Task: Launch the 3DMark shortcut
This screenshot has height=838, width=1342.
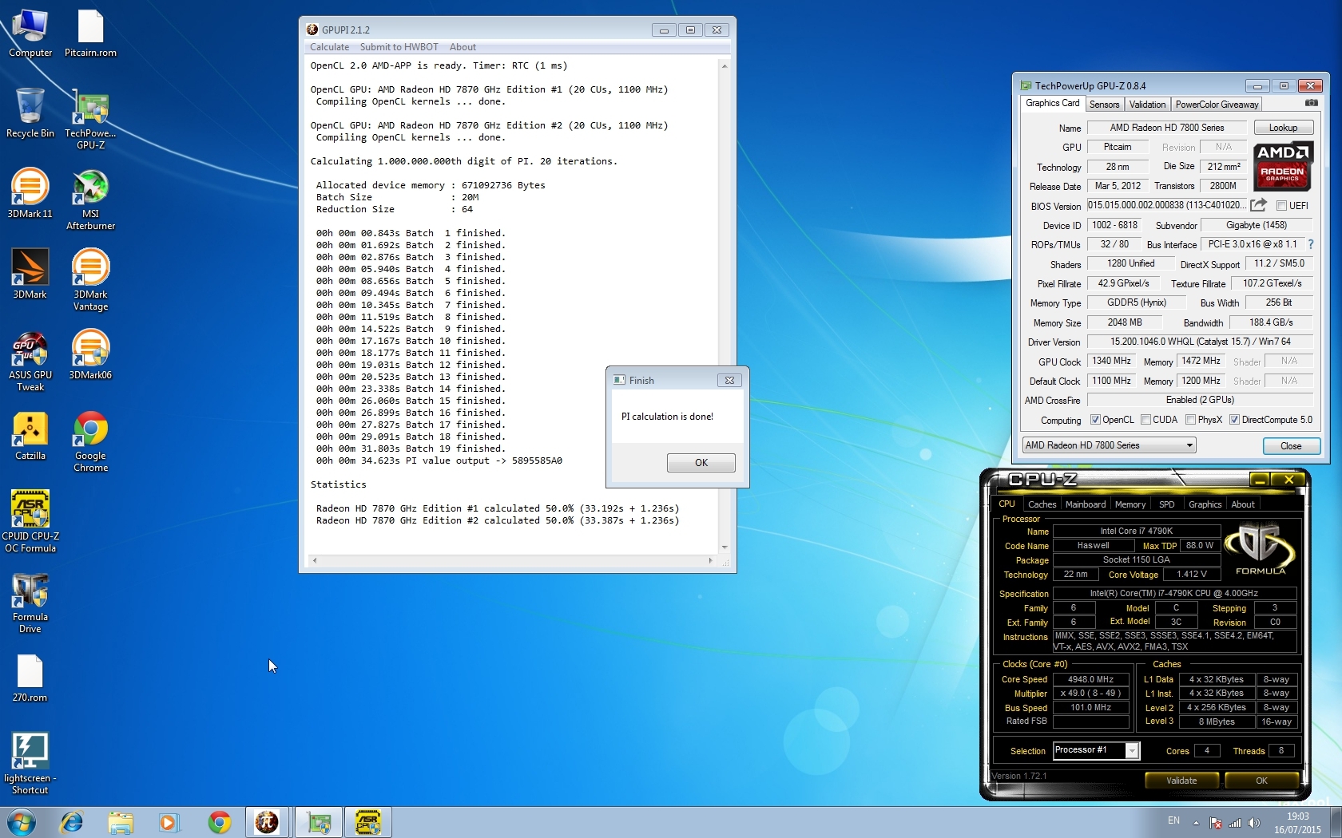Action: (30, 275)
